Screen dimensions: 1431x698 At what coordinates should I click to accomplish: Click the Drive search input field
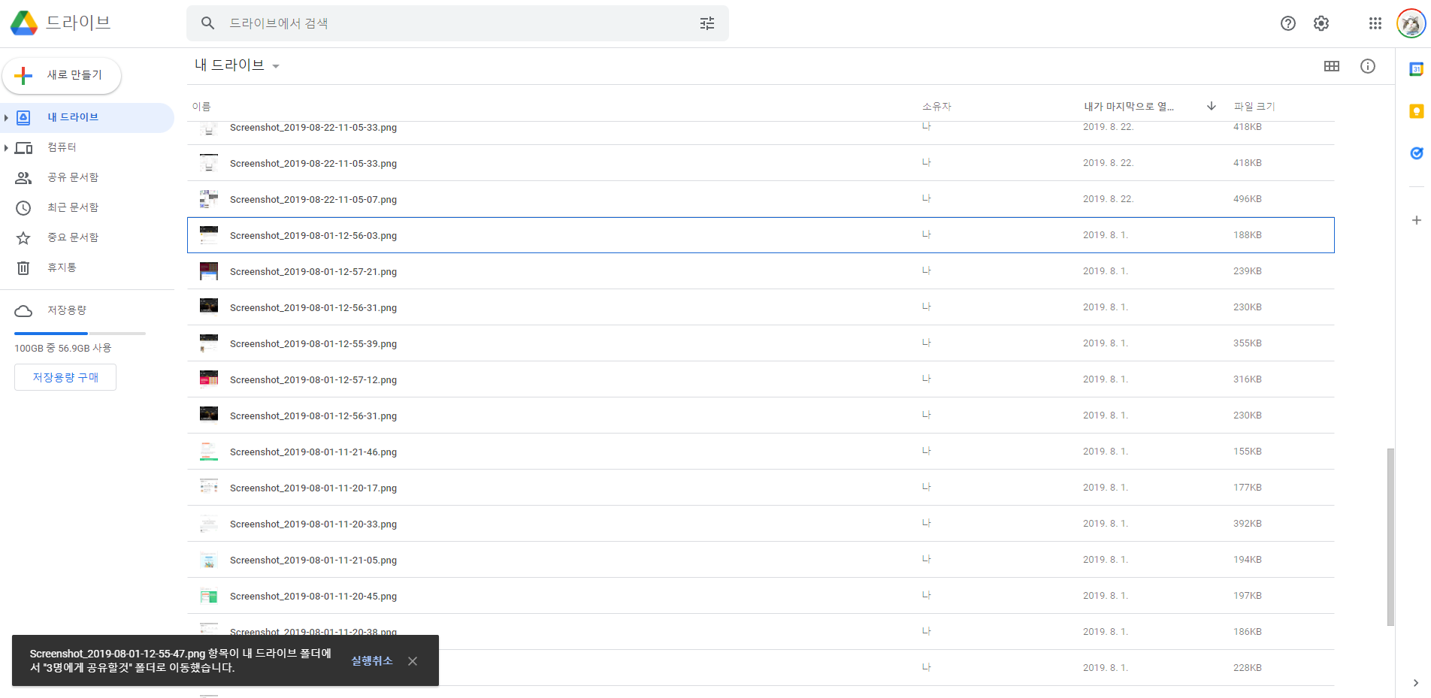[x=458, y=23]
